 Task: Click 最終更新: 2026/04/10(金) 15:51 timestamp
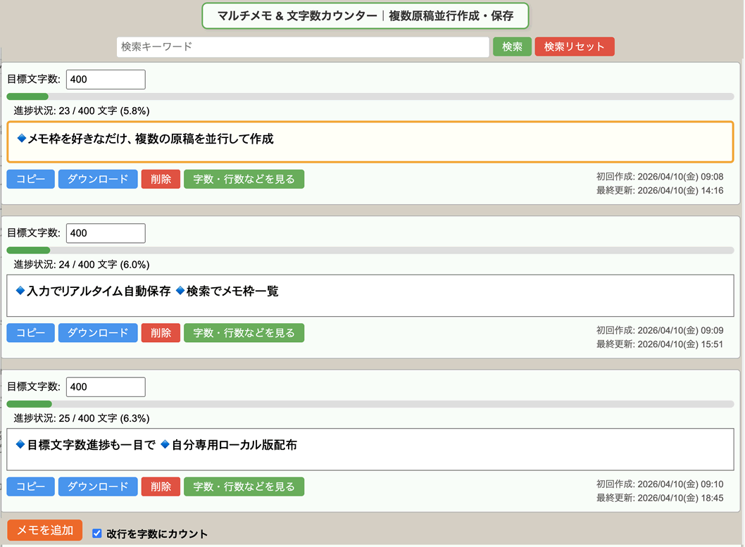coord(660,344)
